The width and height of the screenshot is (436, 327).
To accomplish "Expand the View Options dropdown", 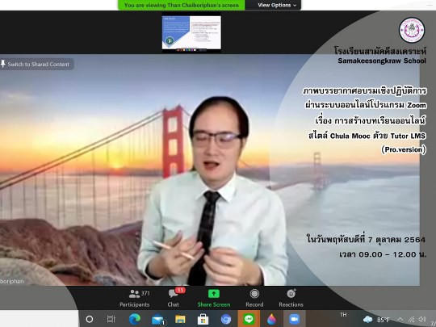I will [x=277, y=5].
